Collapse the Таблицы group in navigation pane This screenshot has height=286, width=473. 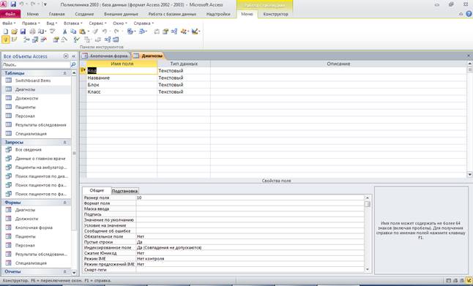point(64,73)
